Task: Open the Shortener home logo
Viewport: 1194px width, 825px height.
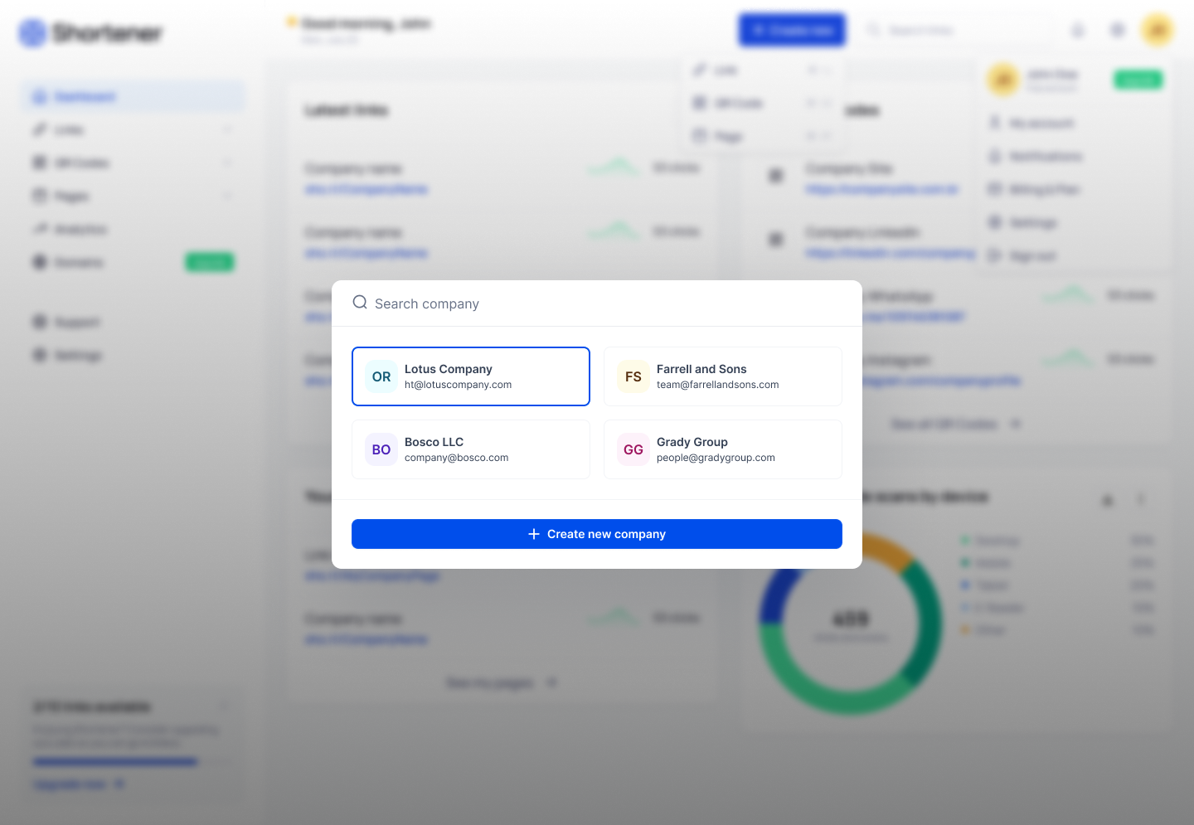Action: (90, 33)
